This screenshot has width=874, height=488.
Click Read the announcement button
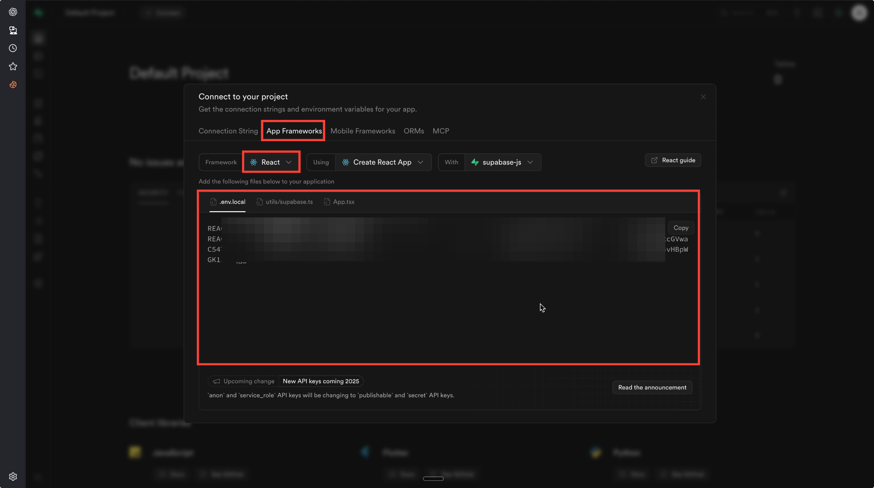[x=652, y=387]
